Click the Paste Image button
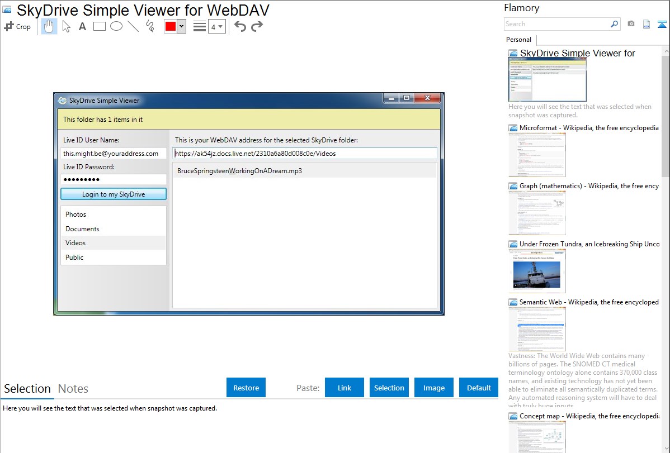 tap(433, 388)
